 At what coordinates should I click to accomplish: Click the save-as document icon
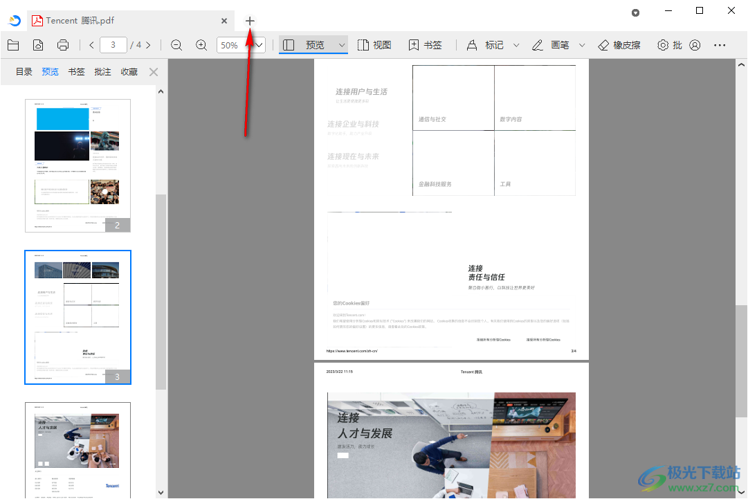(x=38, y=45)
